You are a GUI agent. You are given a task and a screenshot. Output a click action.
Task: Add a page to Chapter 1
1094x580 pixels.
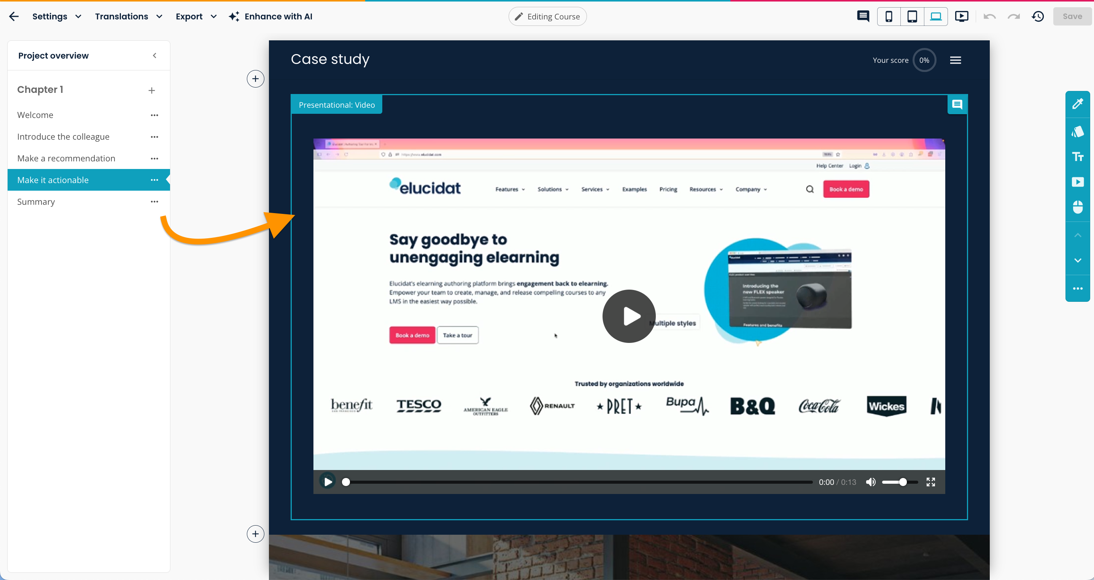pyautogui.click(x=152, y=91)
